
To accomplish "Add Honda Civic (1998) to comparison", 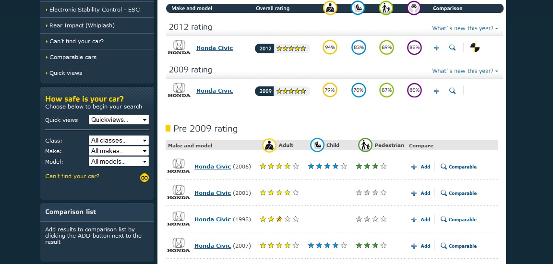I will pos(421,219).
